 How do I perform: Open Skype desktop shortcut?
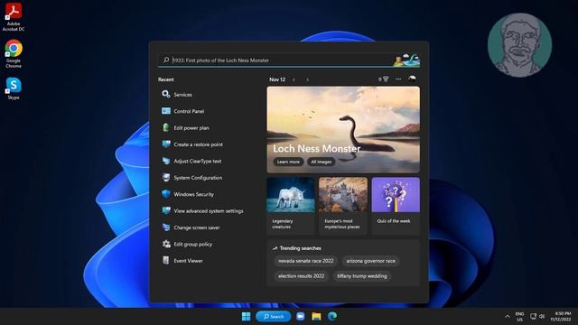(x=14, y=88)
